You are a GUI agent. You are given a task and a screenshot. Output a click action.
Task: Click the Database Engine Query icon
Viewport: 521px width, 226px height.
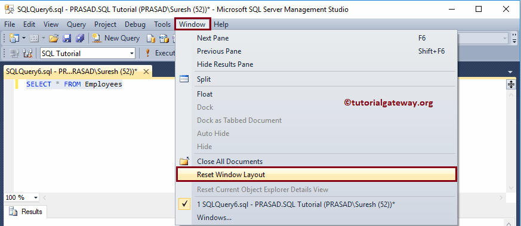coord(151,39)
